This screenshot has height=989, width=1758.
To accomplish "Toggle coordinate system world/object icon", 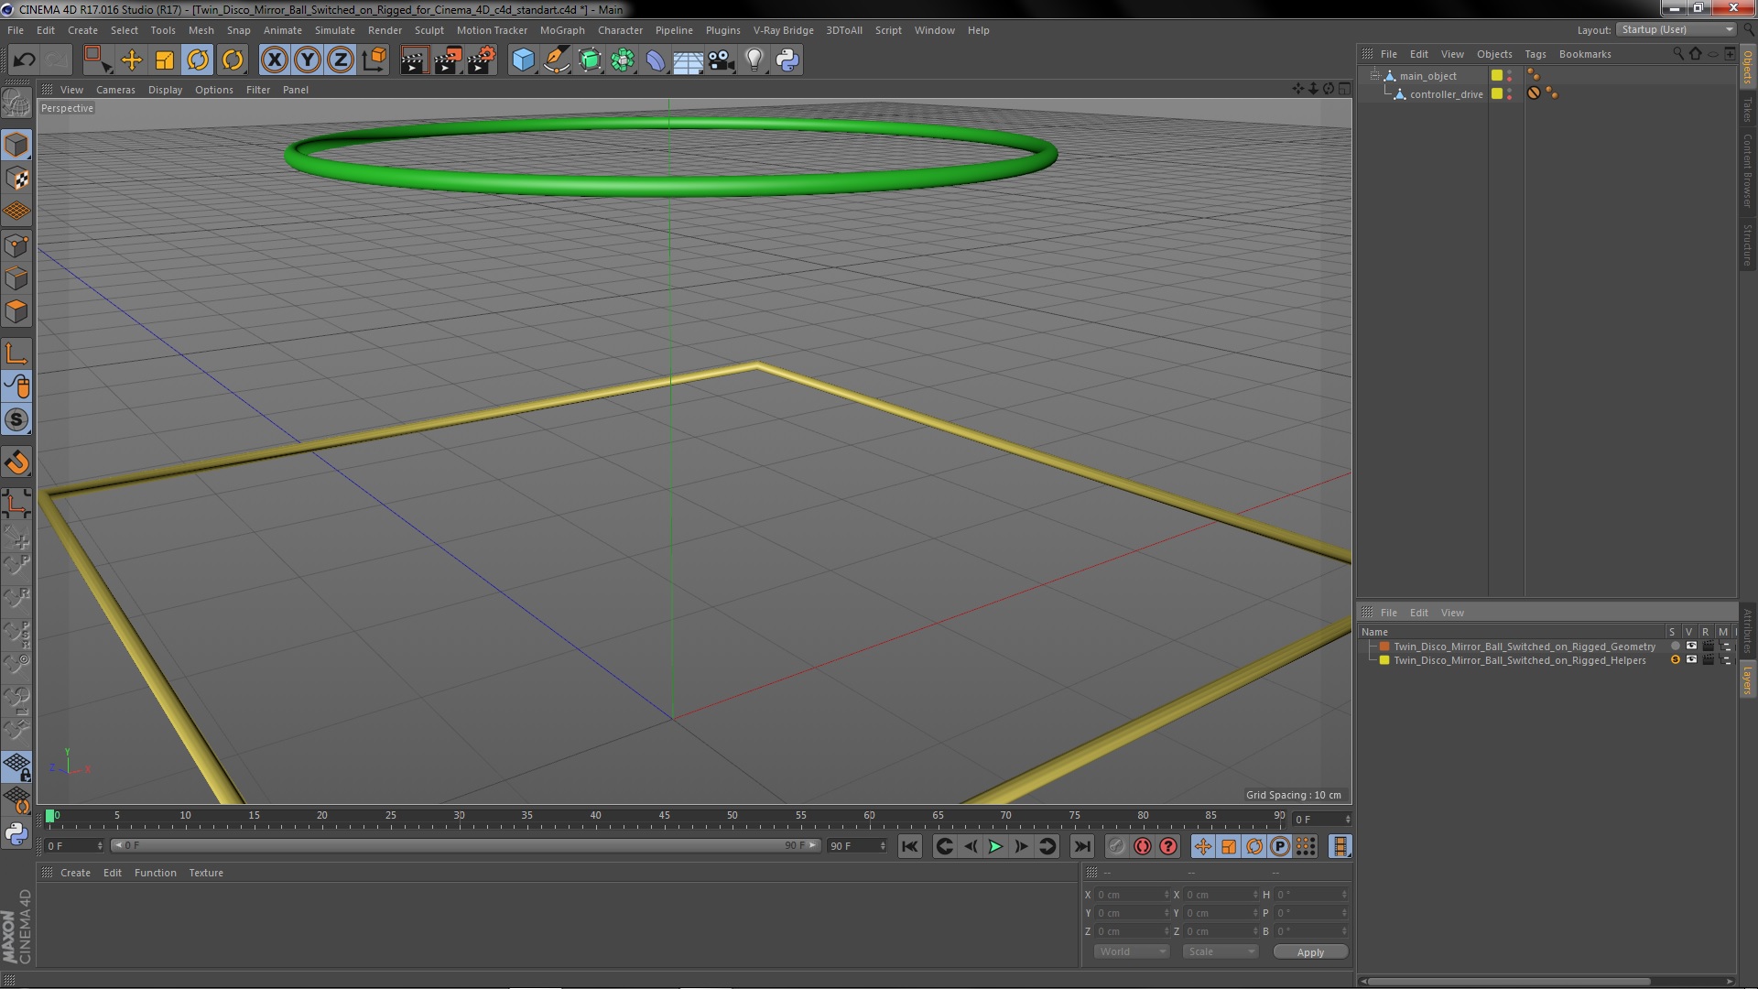I will 374,60.
